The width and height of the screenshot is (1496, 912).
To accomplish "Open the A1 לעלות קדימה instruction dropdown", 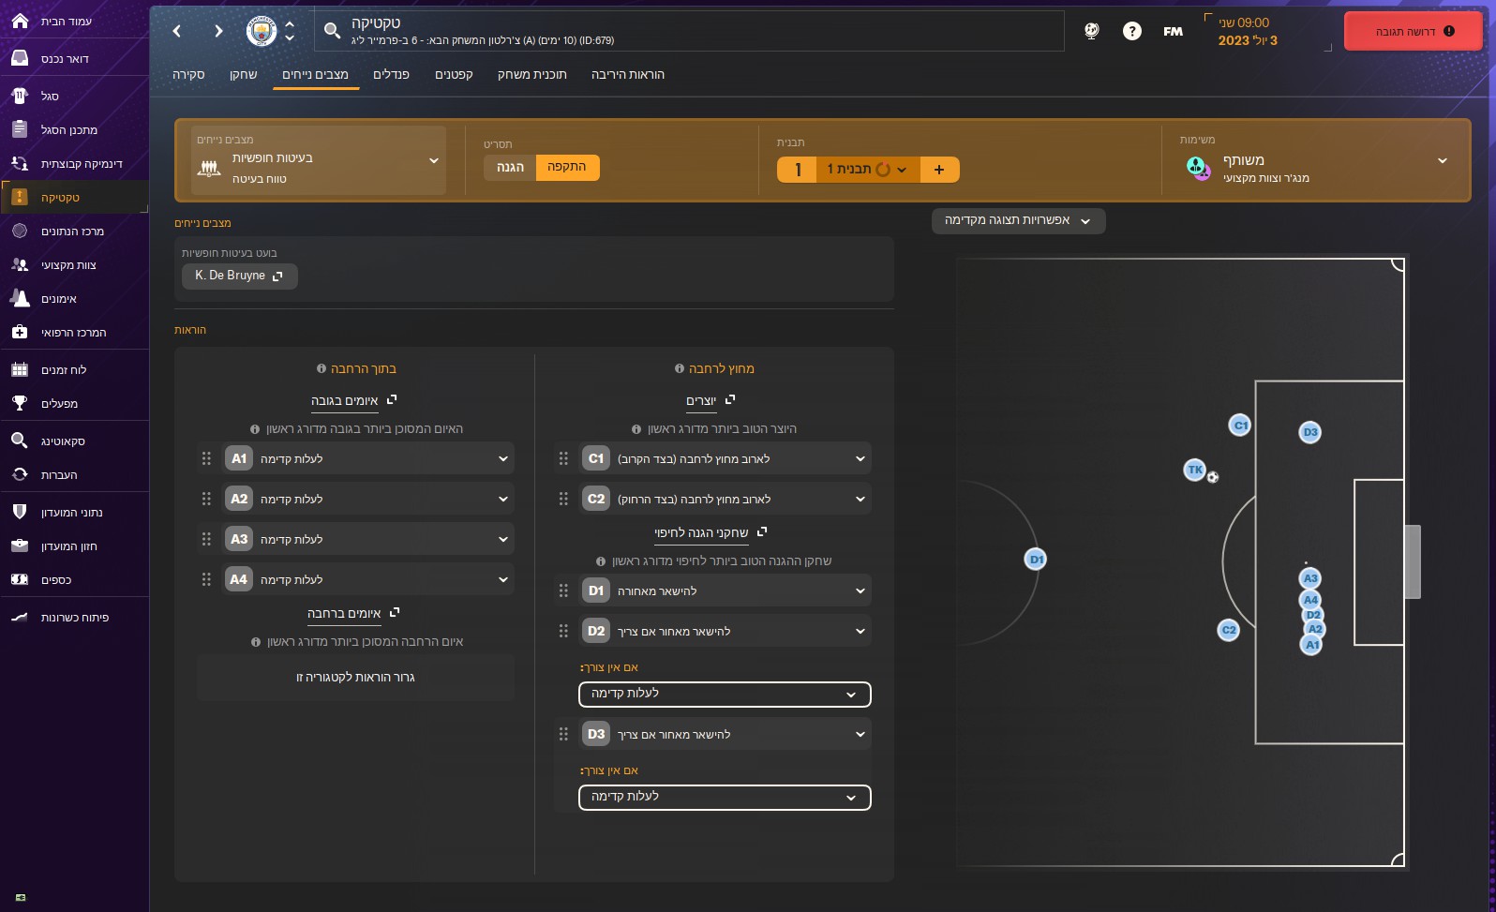I will 367,458.
